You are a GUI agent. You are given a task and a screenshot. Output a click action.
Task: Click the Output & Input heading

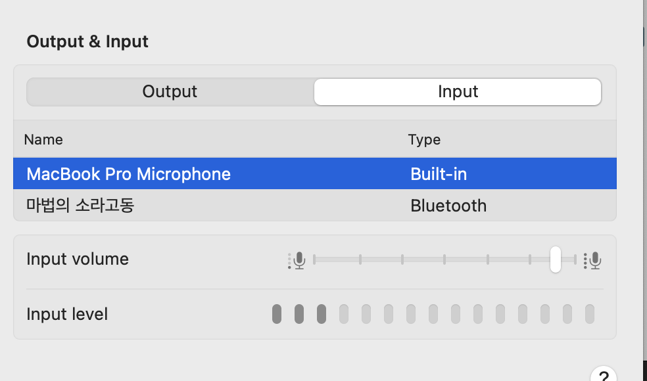coord(87,41)
